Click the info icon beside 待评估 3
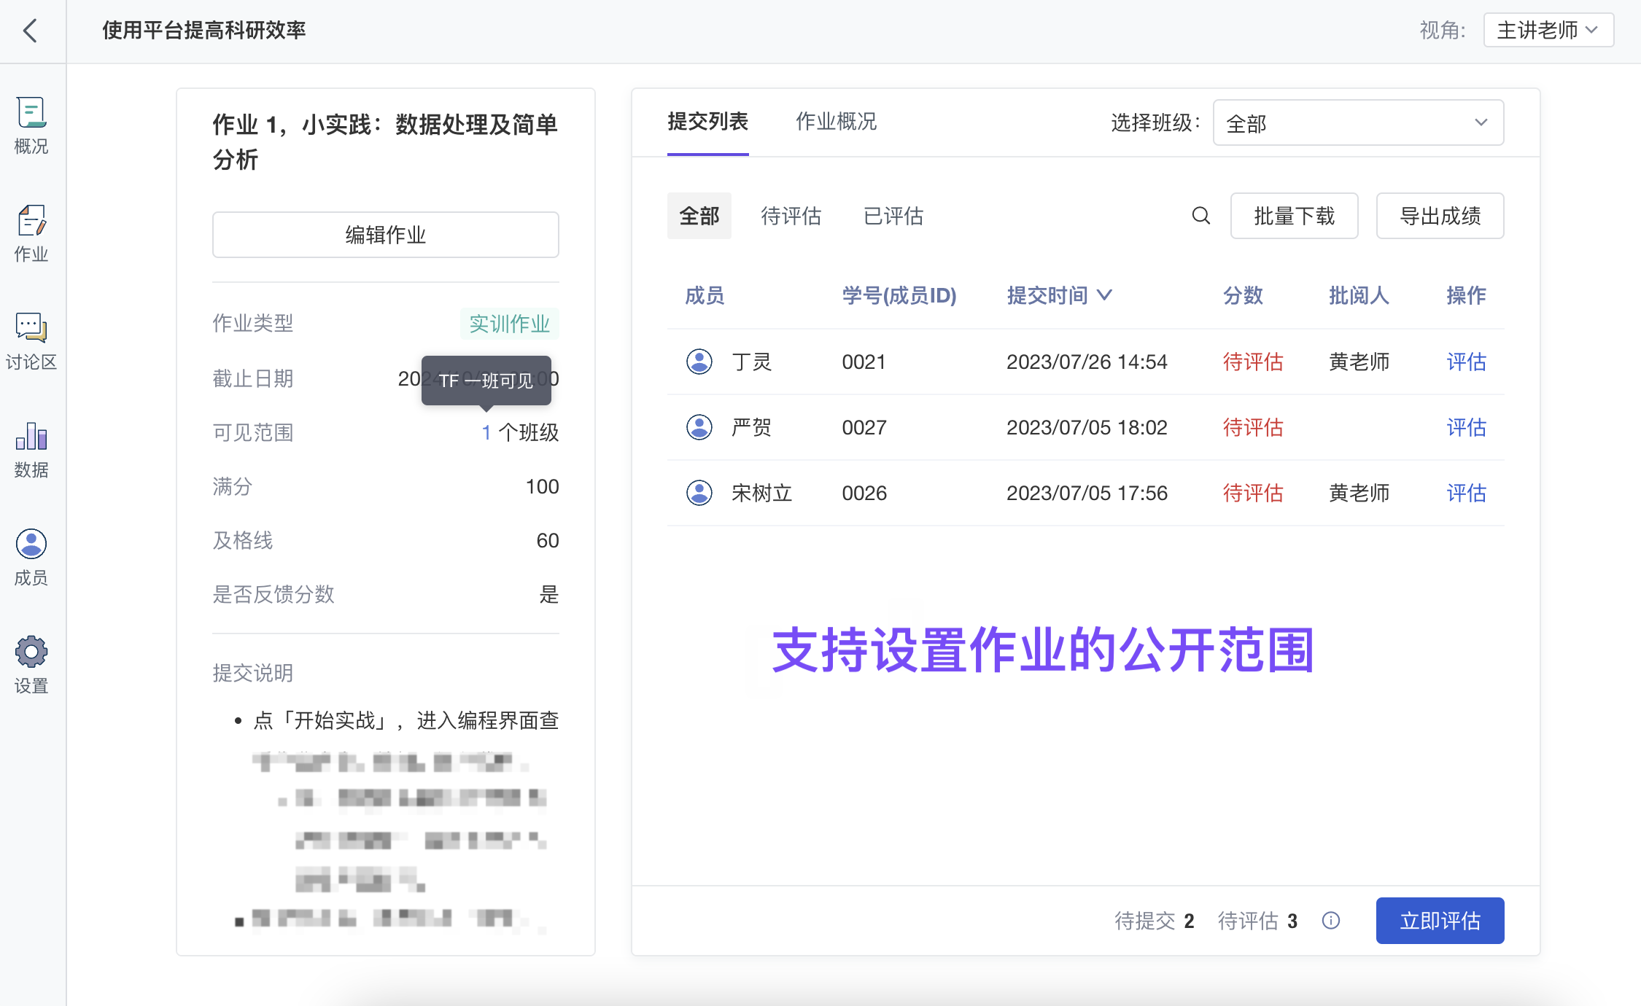The width and height of the screenshot is (1641, 1006). tap(1331, 921)
